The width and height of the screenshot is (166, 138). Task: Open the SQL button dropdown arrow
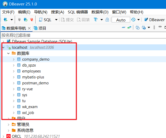click(56, 20)
